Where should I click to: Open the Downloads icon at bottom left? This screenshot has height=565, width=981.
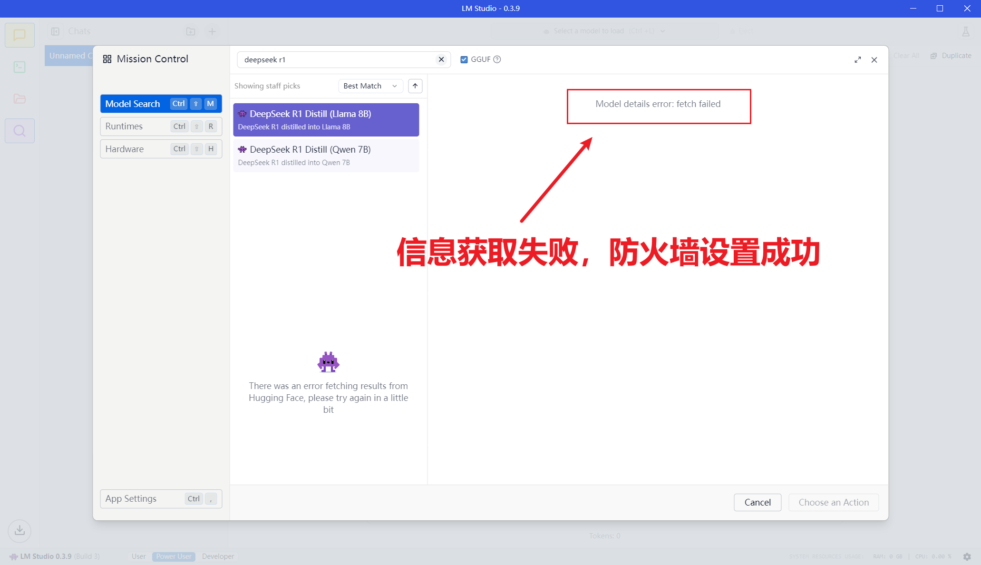pos(19,530)
